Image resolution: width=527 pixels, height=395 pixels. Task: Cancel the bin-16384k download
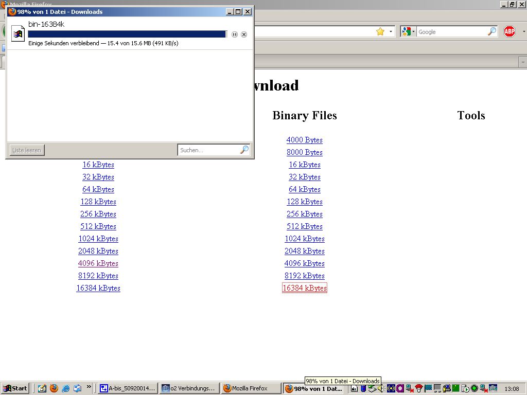[x=244, y=34]
